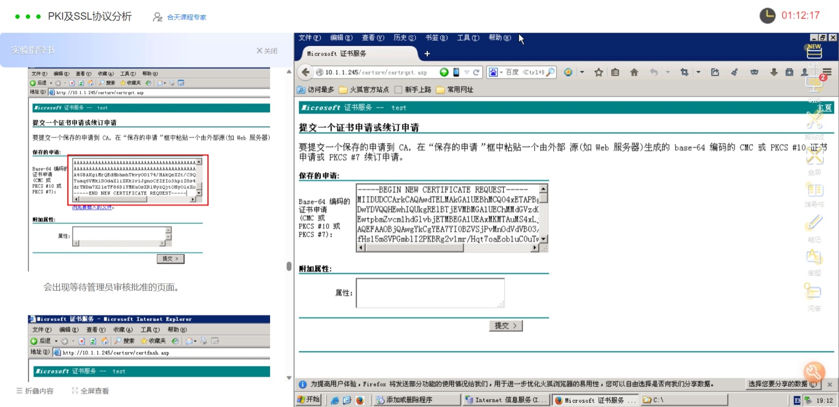The height and width of the screenshot is (407, 839).
Task: Open the downloads arrow icon
Action: [774, 72]
